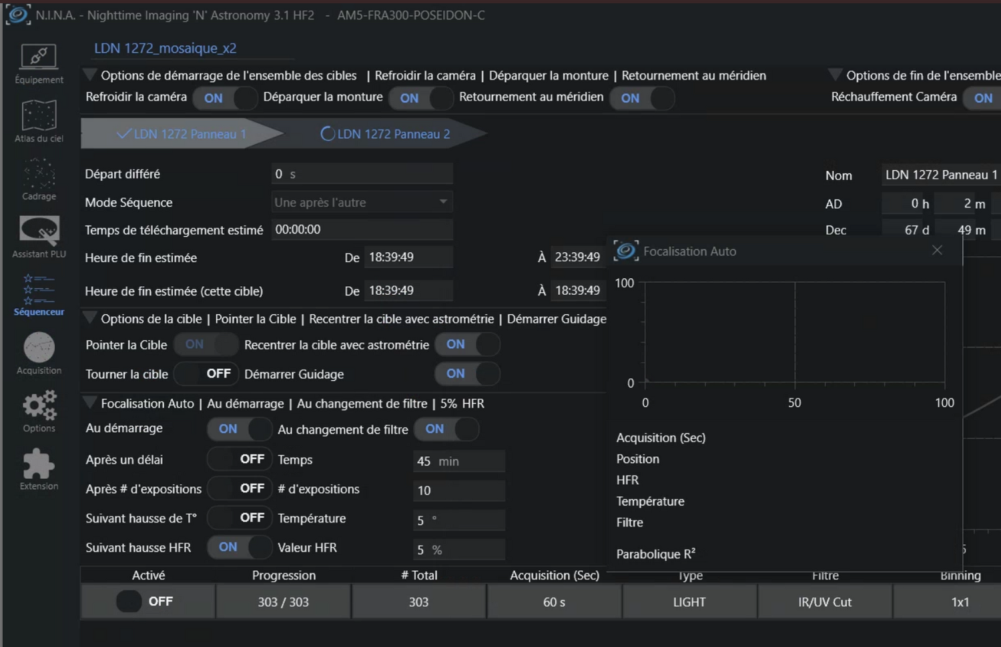Close the Focalisation Auto window
This screenshot has width=1001, height=647.
[937, 250]
